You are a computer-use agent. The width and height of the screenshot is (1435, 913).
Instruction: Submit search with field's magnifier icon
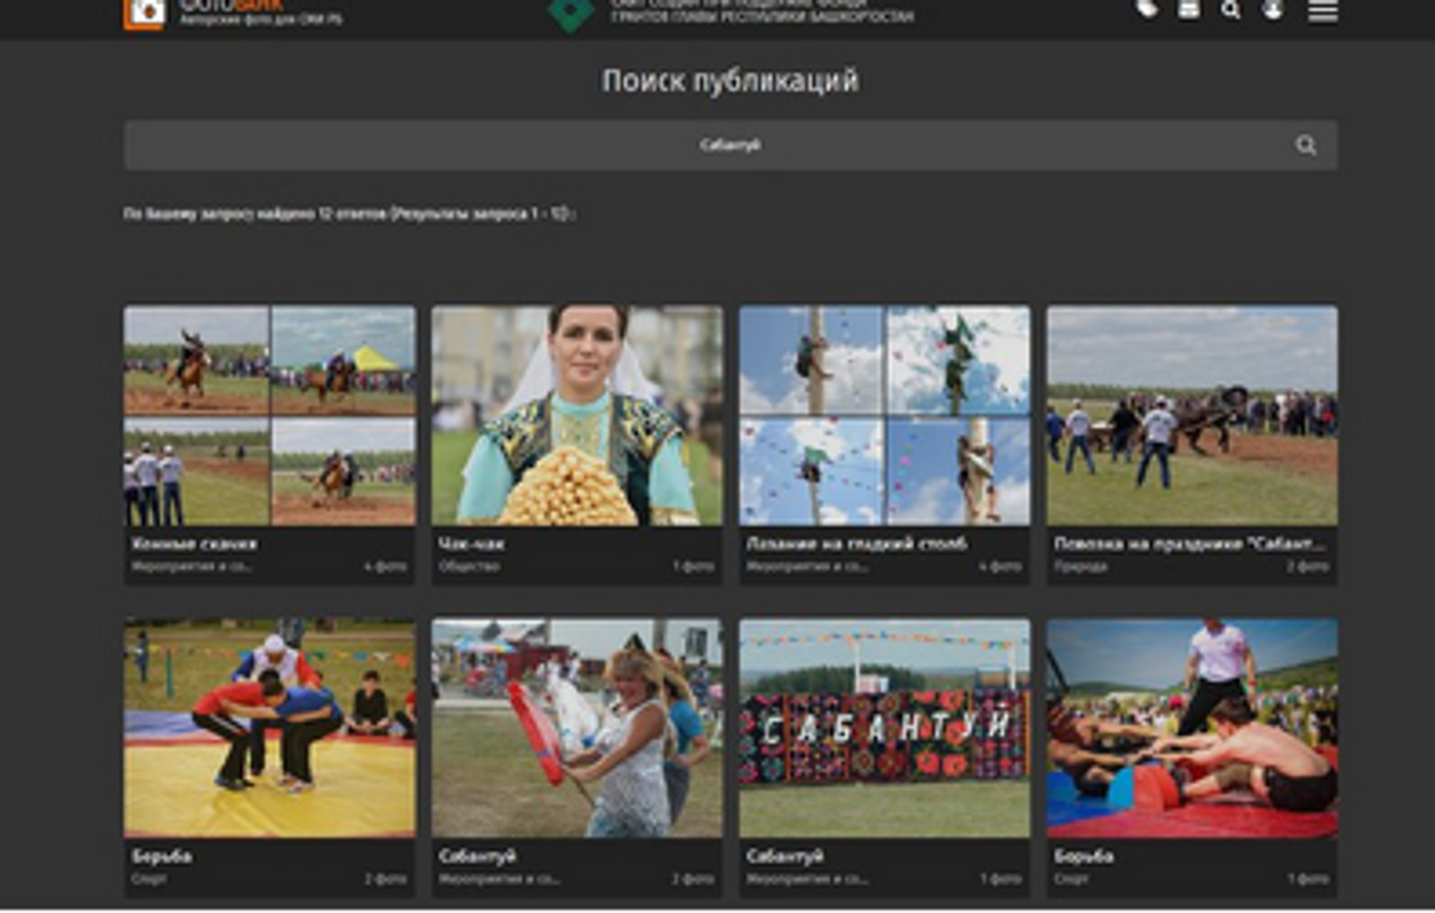point(1305,145)
